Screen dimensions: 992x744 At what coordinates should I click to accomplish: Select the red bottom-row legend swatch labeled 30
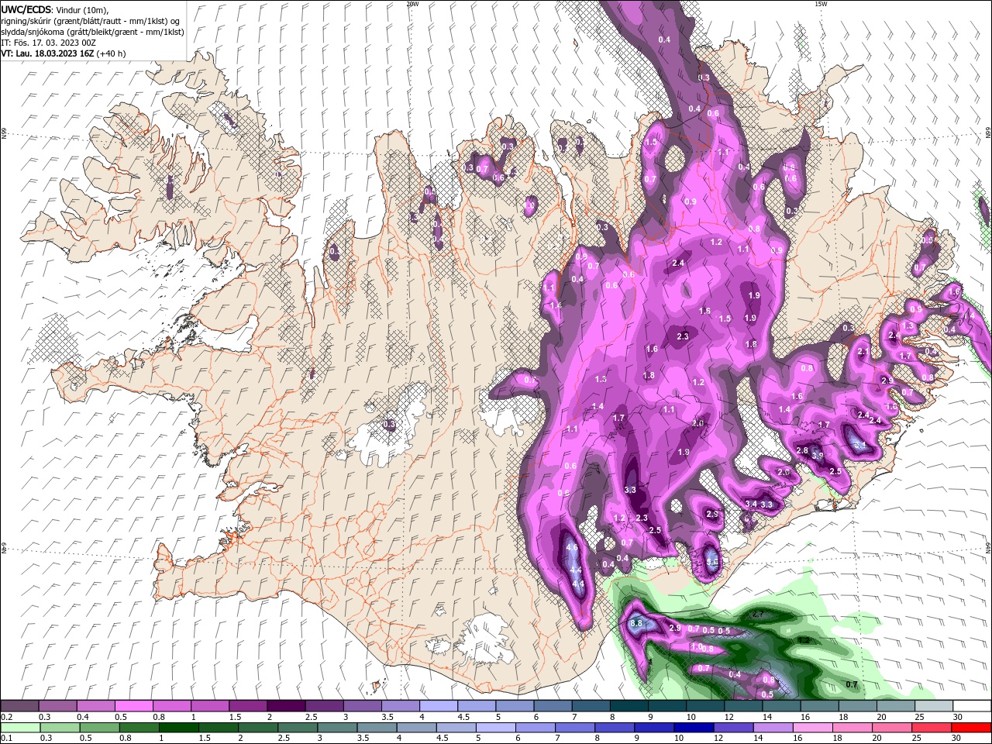coord(971,727)
